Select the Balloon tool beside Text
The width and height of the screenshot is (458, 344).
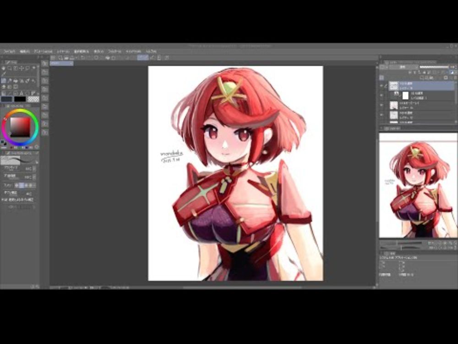27,93
